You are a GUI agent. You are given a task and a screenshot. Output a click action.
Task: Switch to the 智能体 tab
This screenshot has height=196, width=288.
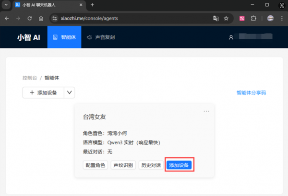click(x=64, y=37)
